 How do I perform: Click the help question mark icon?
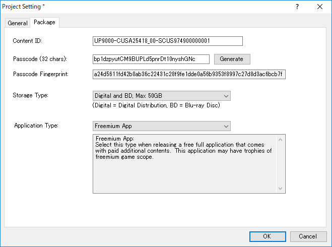pos(297,7)
